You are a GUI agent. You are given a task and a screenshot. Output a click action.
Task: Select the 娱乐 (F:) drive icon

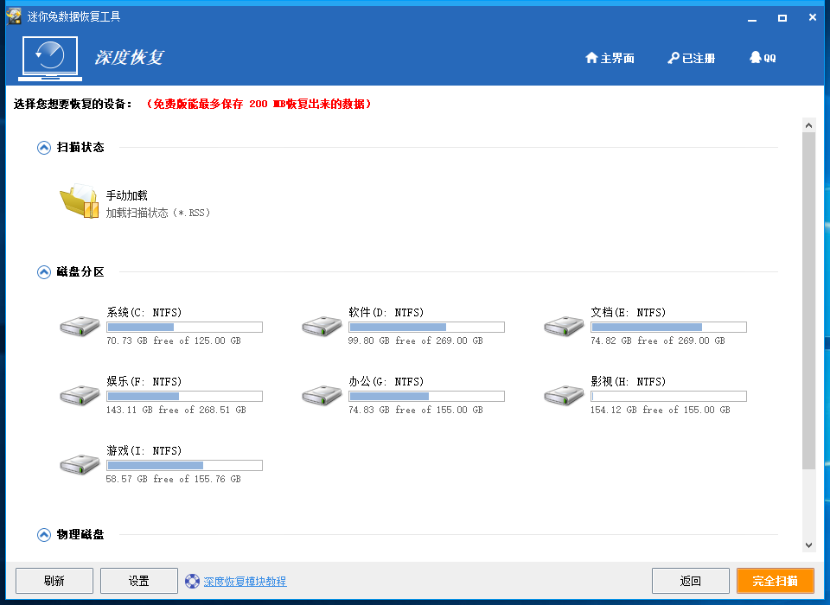[79, 396]
